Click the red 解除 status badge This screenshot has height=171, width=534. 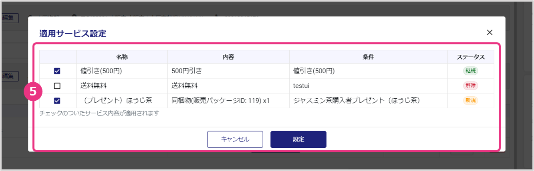click(x=470, y=86)
